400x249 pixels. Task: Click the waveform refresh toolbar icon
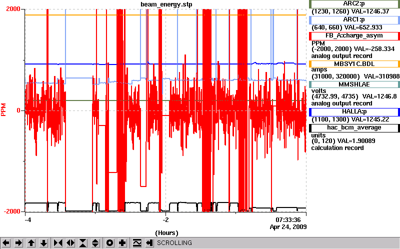(x=137, y=243)
